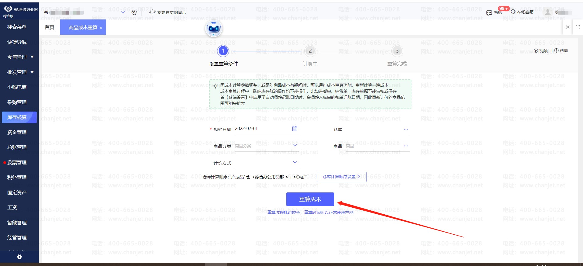This screenshot has width=583, height=266.
Task: Click the 重算成本 button
Action: coord(310,199)
